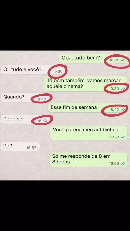This screenshot has width=130, height=231.
Task: Select the "Opa, tudo bem?" message bubble
Action: click(93, 58)
